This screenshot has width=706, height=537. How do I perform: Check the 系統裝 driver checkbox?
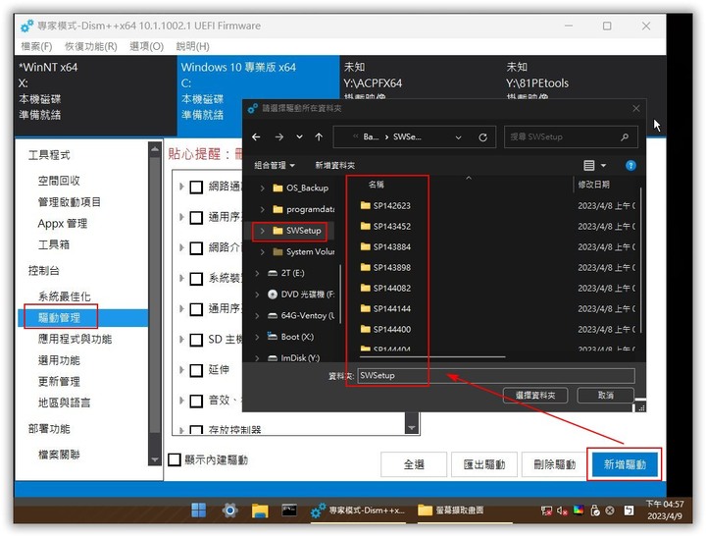[x=196, y=279]
